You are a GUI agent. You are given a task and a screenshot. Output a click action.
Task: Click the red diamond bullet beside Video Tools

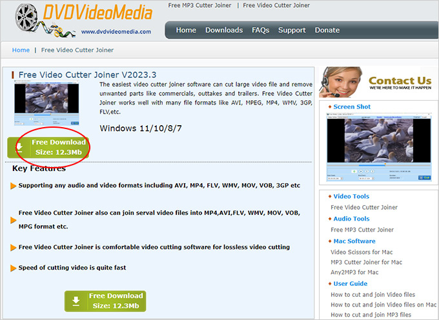click(330, 196)
